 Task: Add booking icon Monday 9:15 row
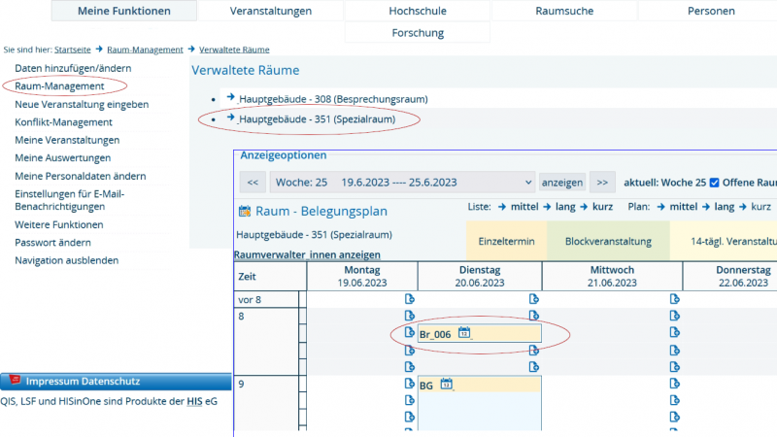click(x=409, y=400)
